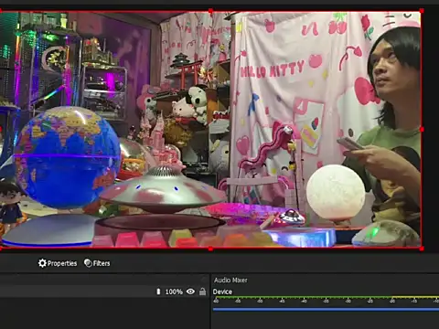Click the Audio Mixer panel title
439x329 pixels.
click(x=230, y=281)
